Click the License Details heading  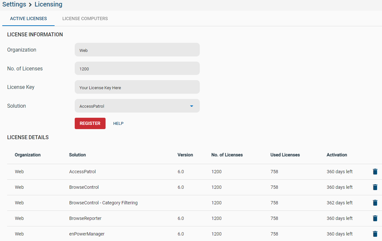pos(28,138)
